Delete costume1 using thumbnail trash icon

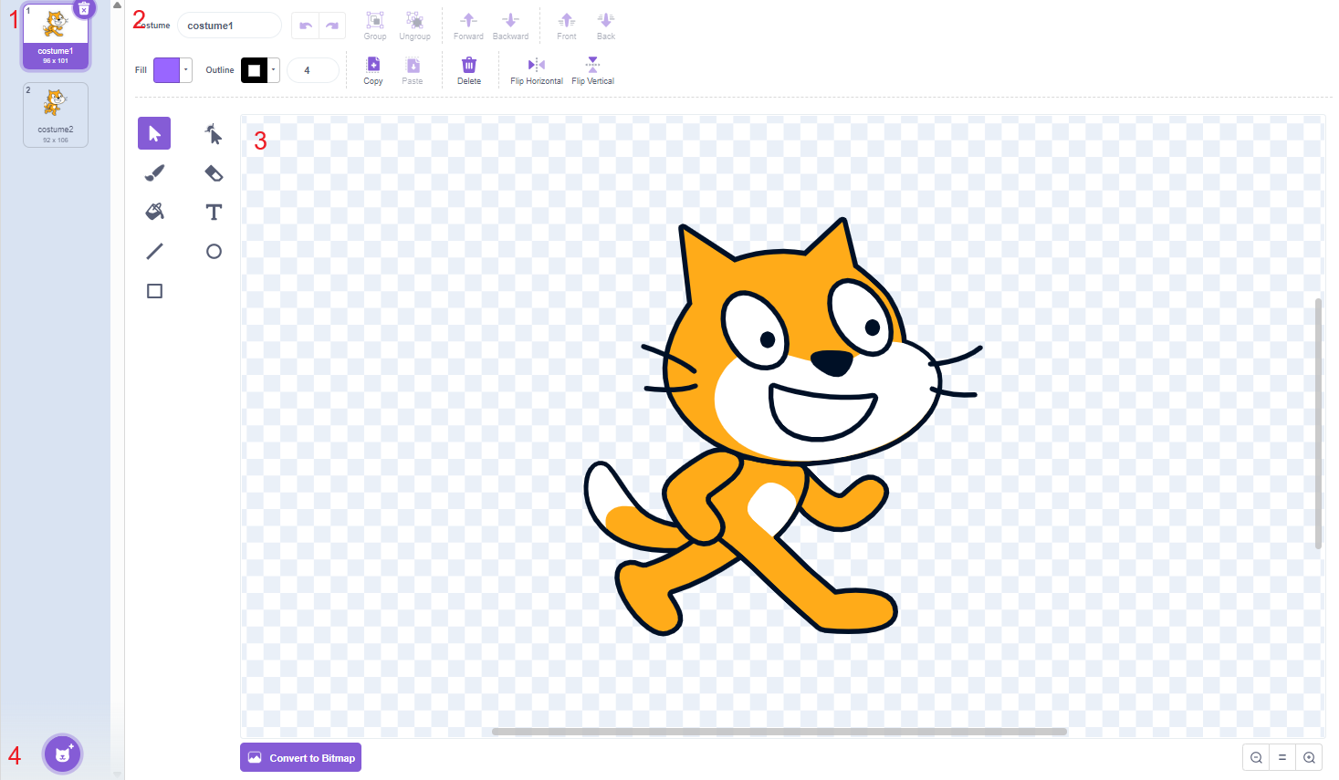pyautogui.click(x=84, y=9)
